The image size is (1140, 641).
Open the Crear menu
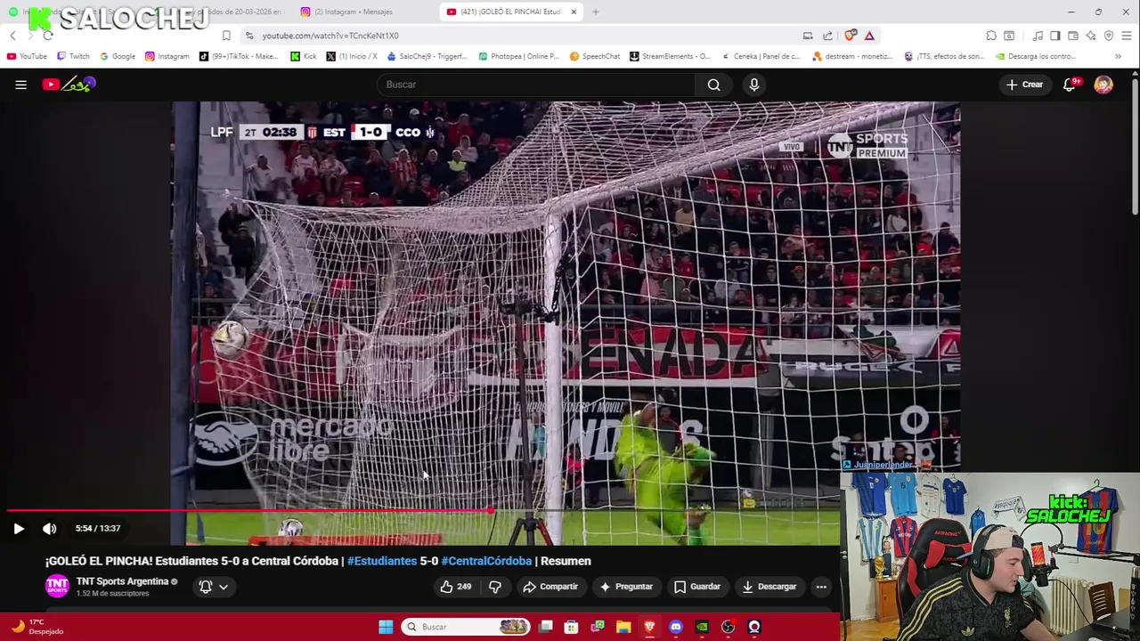pyautogui.click(x=1024, y=85)
